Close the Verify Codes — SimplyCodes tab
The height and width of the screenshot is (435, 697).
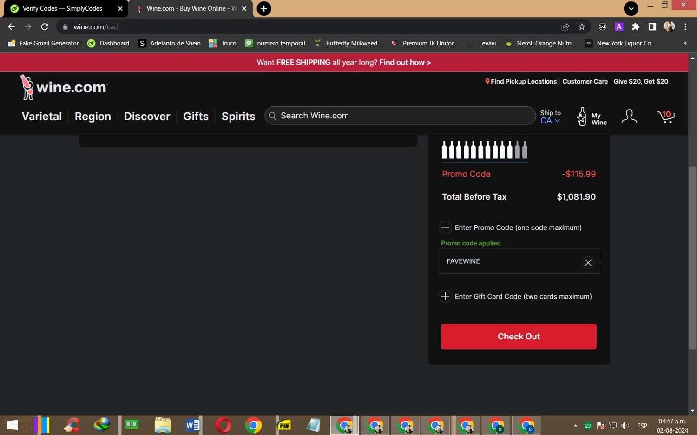[120, 8]
